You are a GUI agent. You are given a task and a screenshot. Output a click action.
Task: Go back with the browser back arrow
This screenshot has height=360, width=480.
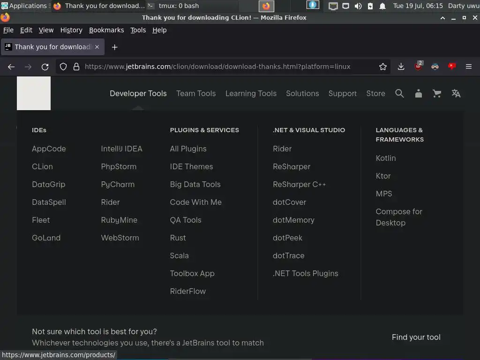tap(11, 67)
